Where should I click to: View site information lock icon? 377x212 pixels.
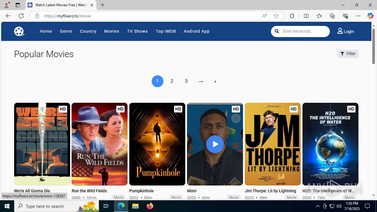37,16
